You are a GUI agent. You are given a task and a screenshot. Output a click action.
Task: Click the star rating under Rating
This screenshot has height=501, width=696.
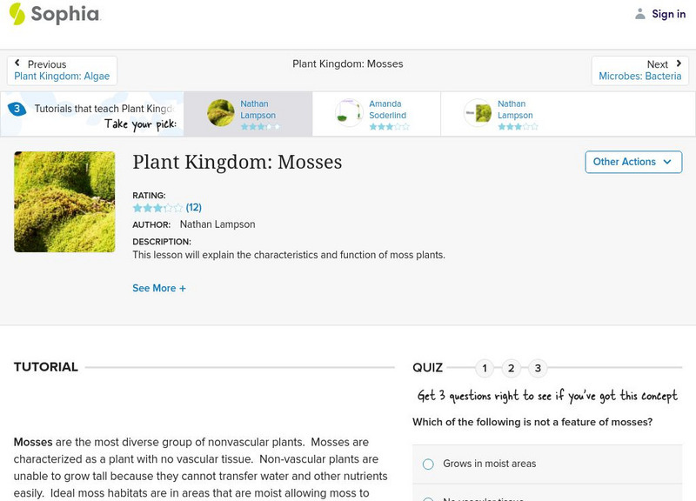[157, 208]
